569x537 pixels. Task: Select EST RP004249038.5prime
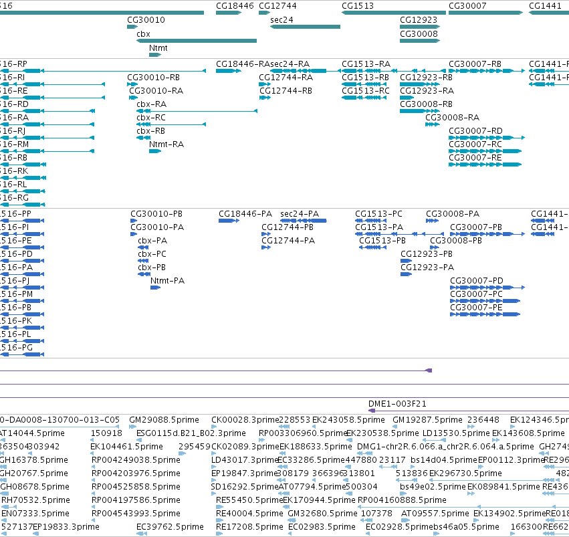[136, 460]
